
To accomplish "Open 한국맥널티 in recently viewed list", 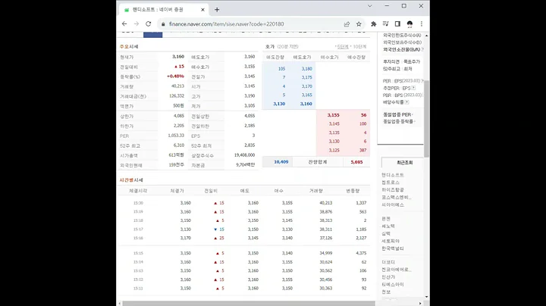I will coord(393,248).
